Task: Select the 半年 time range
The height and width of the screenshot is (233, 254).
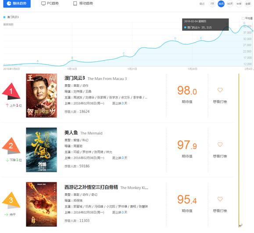Action: (x=239, y=4)
